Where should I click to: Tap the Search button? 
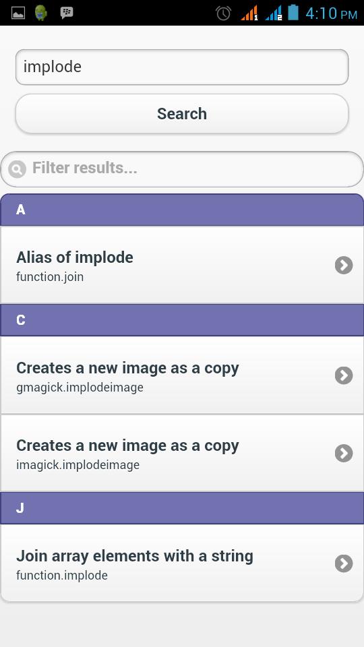(x=182, y=114)
